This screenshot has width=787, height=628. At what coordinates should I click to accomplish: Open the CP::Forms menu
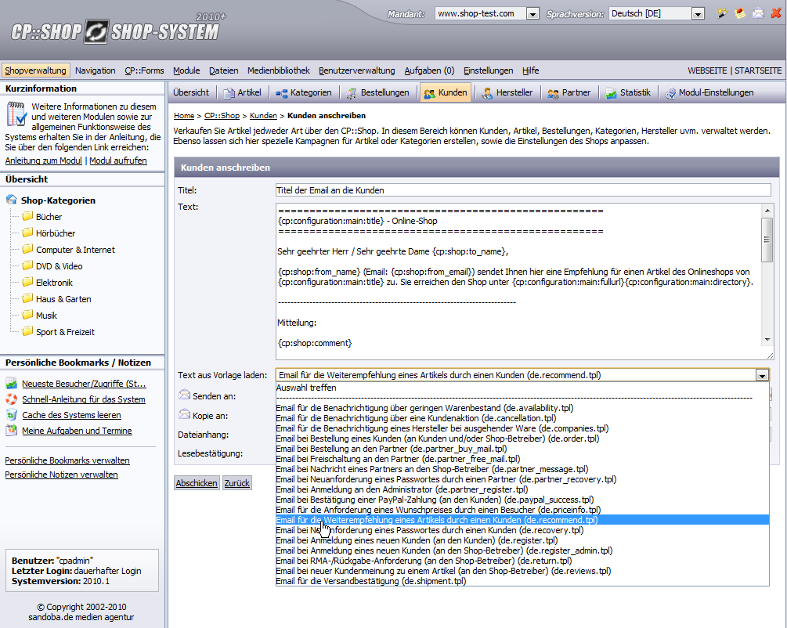click(144, 70)
